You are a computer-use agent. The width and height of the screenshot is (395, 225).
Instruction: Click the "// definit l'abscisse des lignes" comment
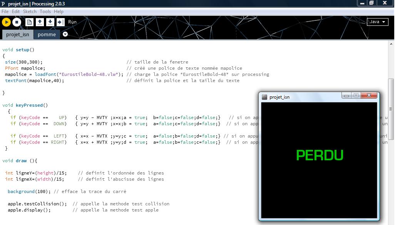[x=121, y=179]
